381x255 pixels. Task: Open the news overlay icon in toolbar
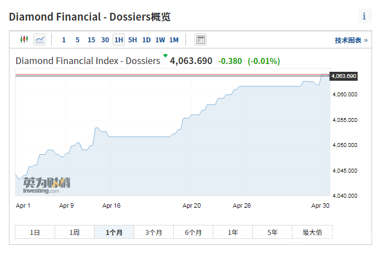pos(201,40)
